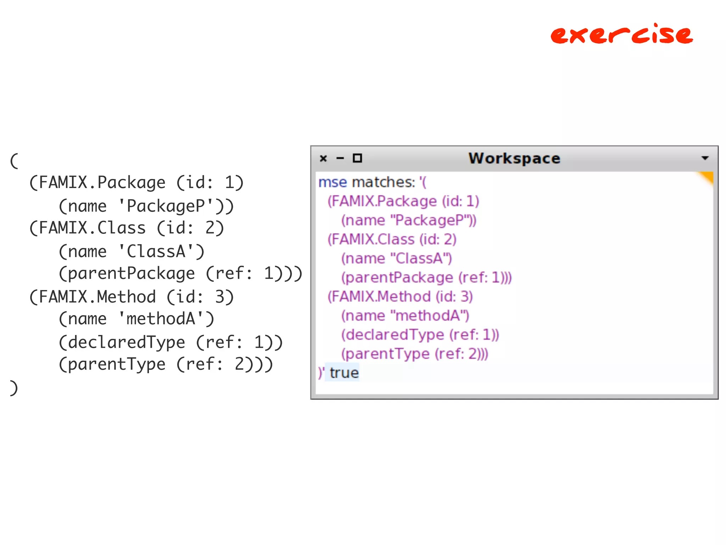Click '(FAMIX.Method (id: 3)' in Workspace
The height and width of the screenshot is (545, 726).
(400, 297)
